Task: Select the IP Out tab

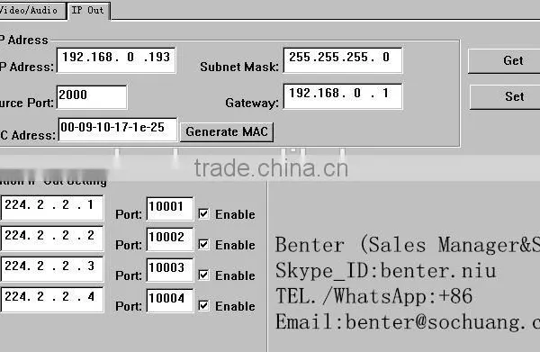Action: pyautogui.click(x=88, y=10)
